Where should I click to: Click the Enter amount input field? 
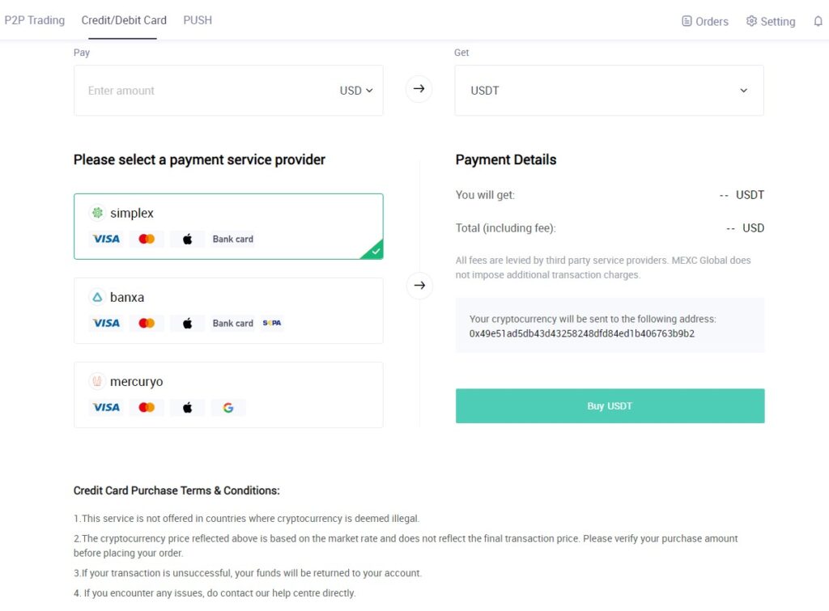click(x=206, y=91)
